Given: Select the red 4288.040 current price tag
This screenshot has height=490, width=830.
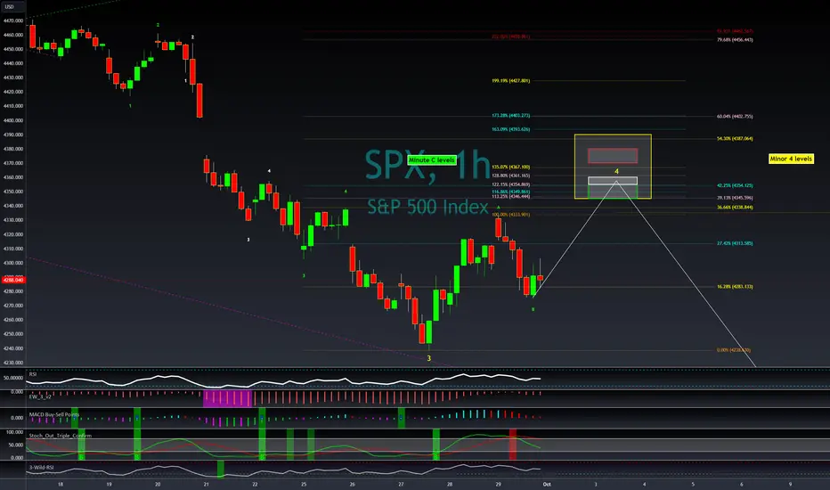Looking at the screenshot, I should pyautogui.click(x=13, y=280).
